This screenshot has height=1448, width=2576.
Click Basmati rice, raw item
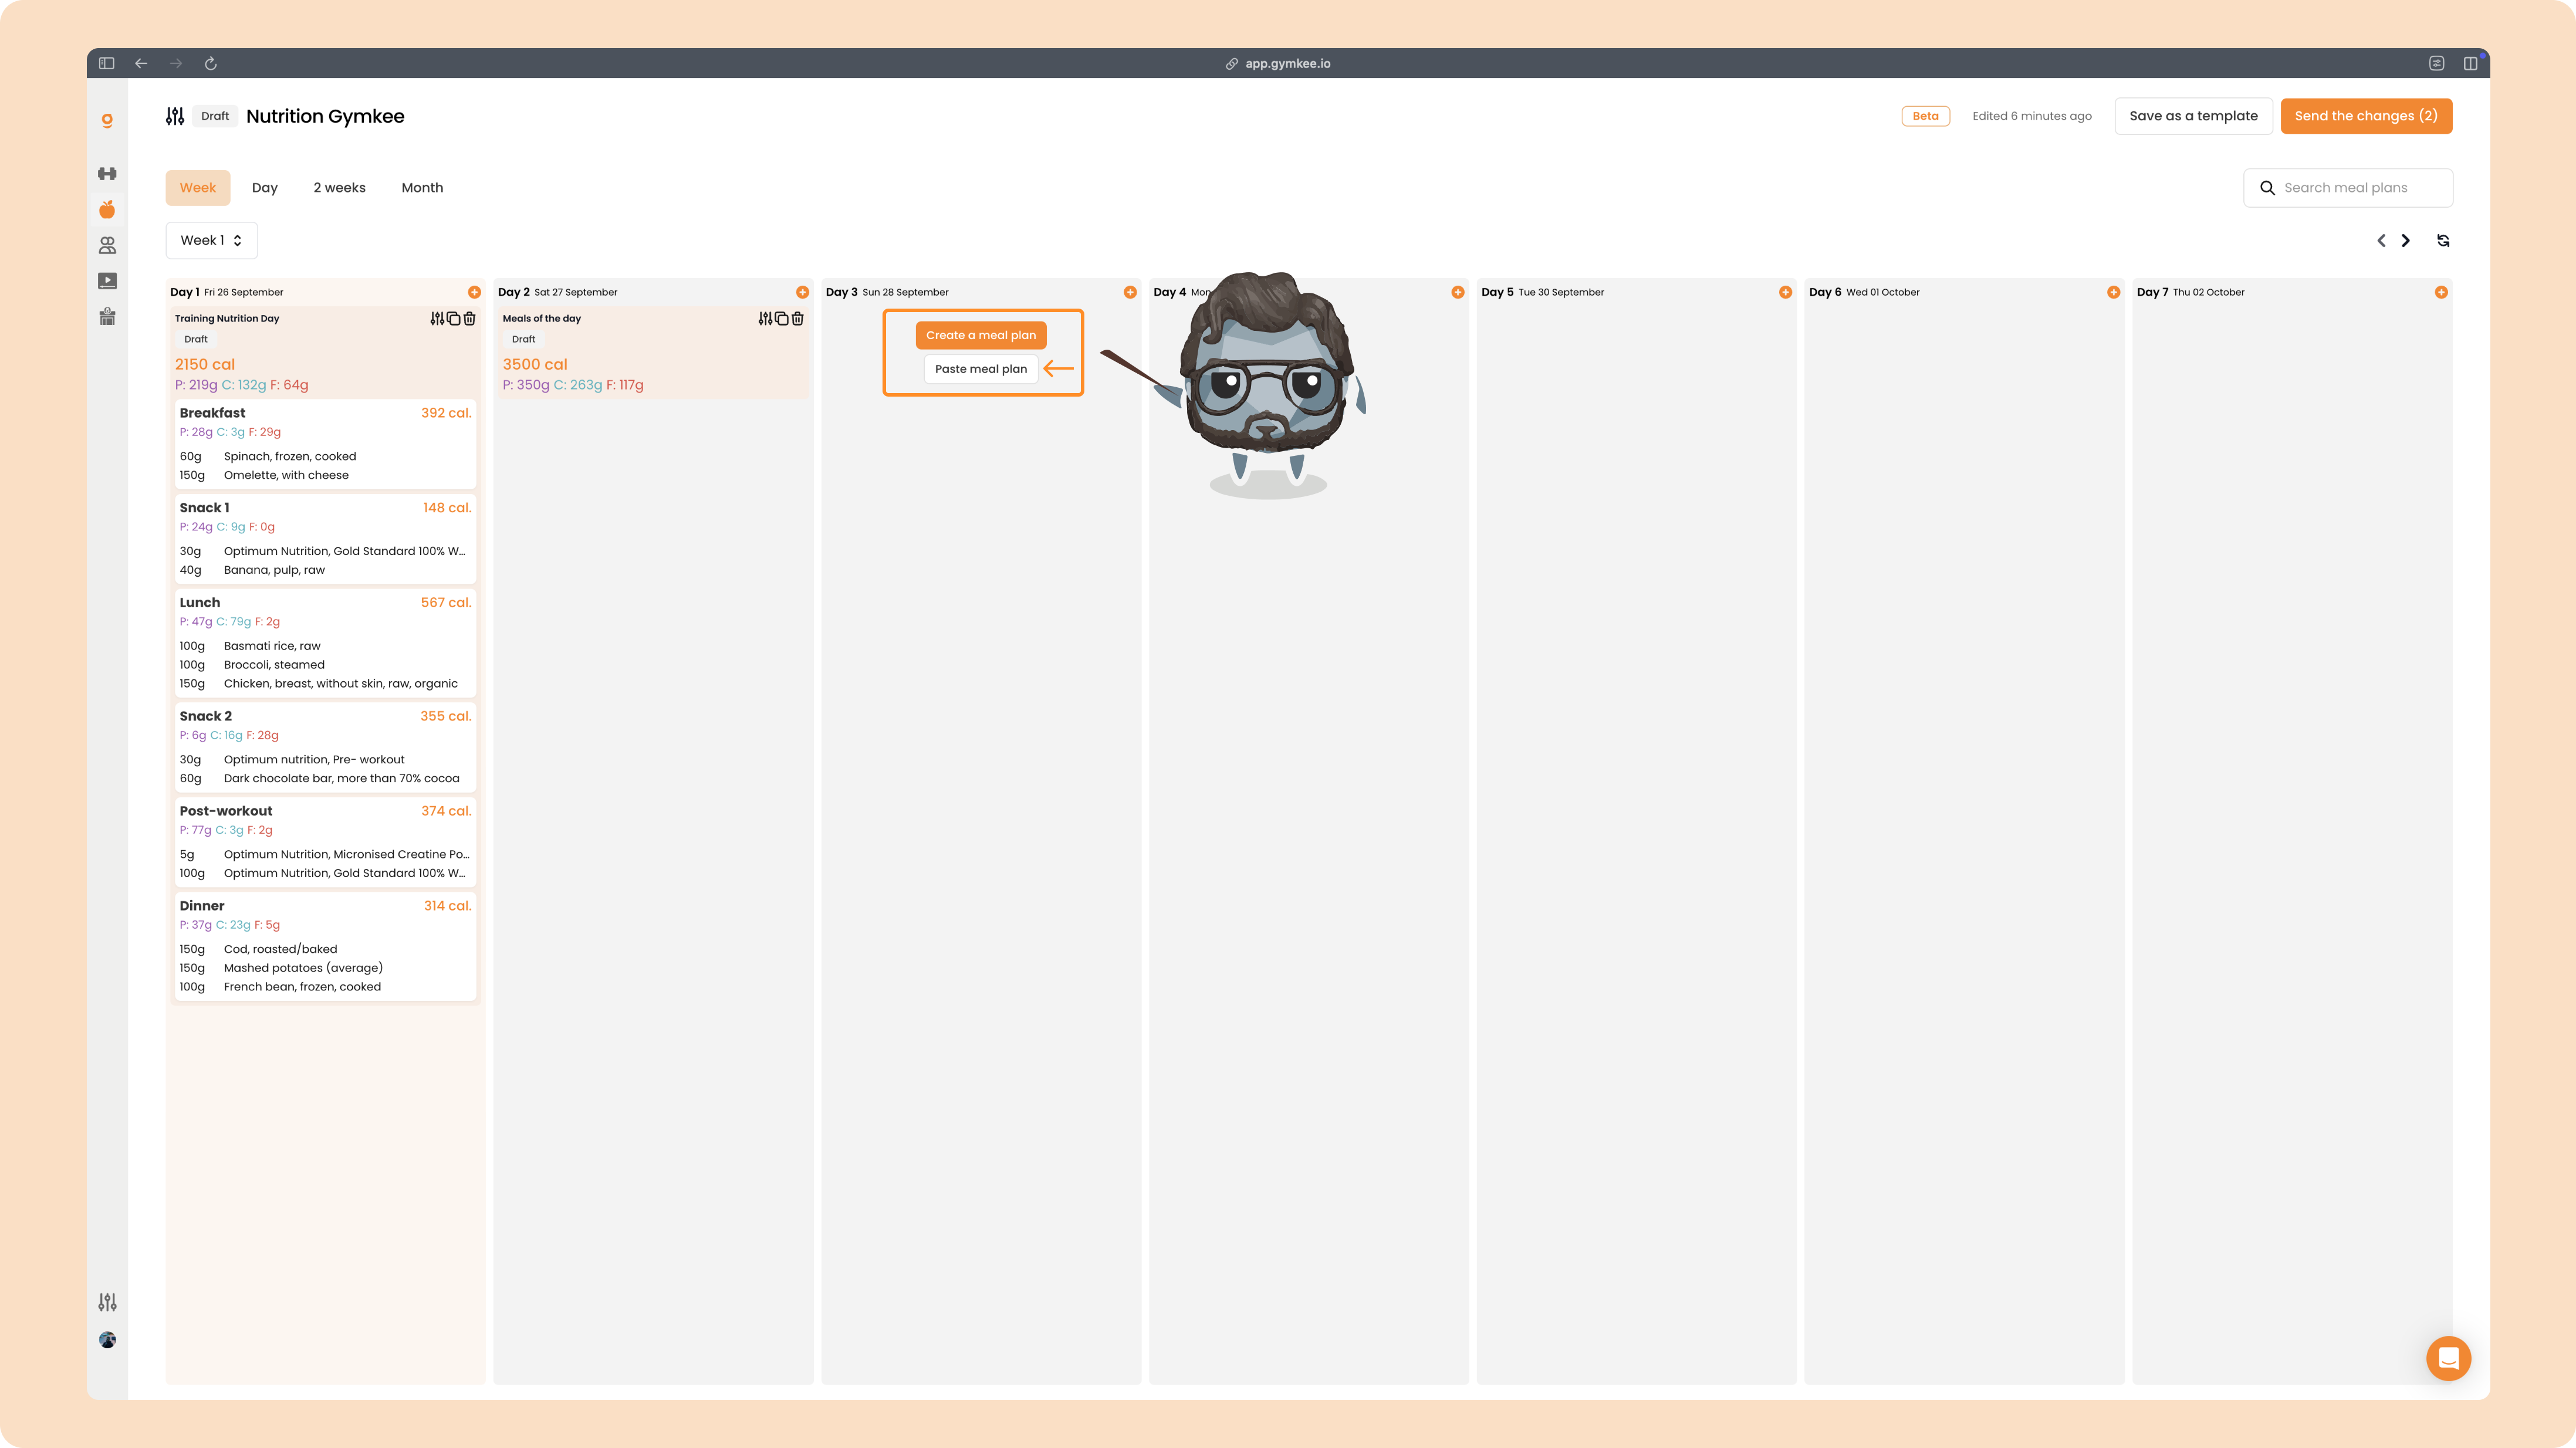(x=272, y=646)
